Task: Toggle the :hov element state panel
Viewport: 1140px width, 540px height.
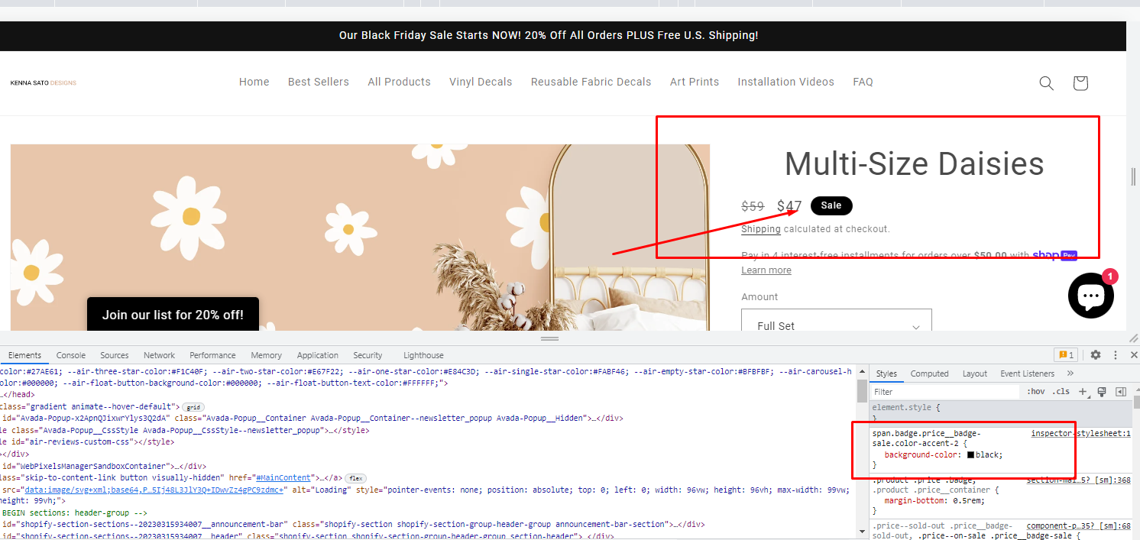Action: 1036,392
